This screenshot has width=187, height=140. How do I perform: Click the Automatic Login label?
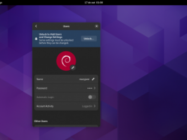click(45, 97)
